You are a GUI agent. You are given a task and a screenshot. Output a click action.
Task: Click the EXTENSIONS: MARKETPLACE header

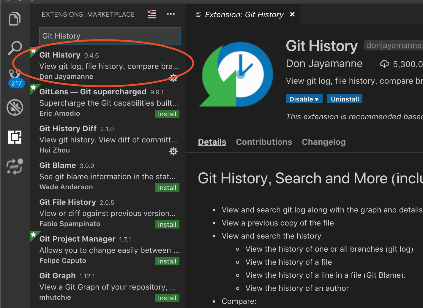click(88, 14)
